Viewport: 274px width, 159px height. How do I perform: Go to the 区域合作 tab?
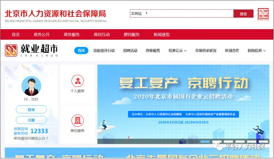(x=232, y=51)
